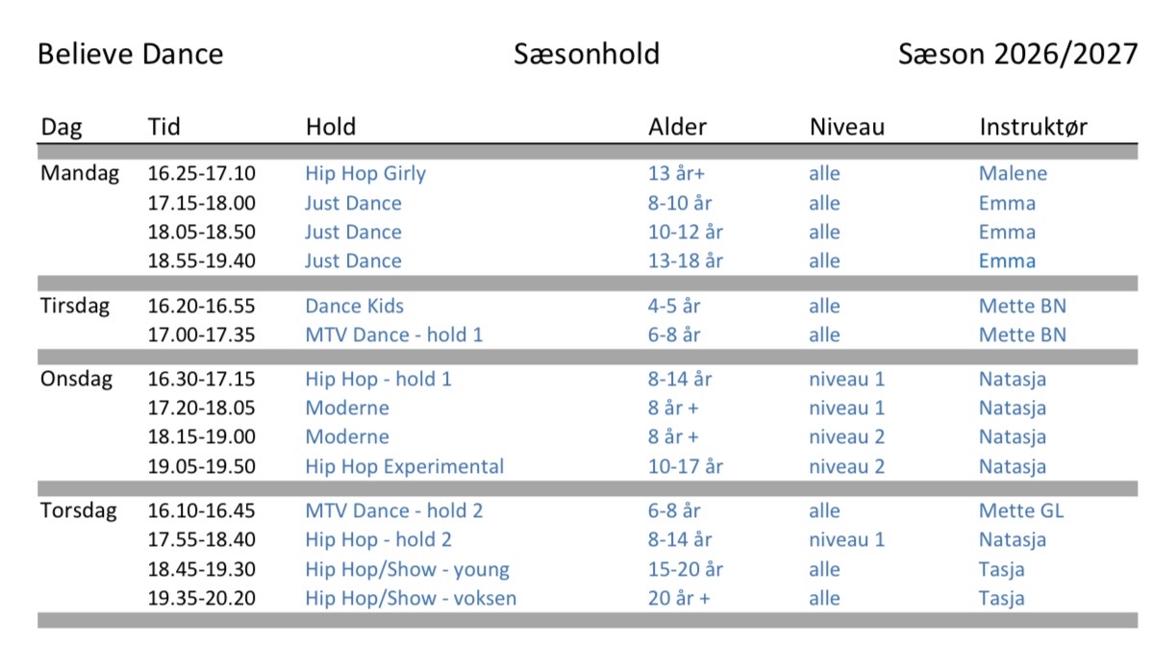Select Hip Hop/Show - voksen class
The image size is (1176, 669).
coord(411,598)
